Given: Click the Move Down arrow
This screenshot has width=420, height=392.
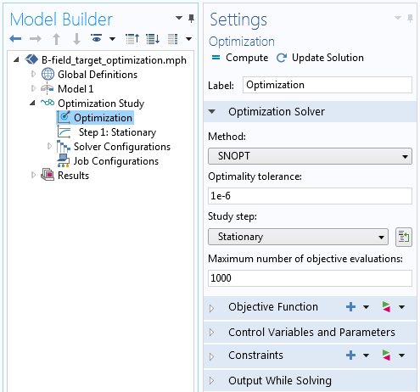Looking at the screenshot, I should [76, 39].
